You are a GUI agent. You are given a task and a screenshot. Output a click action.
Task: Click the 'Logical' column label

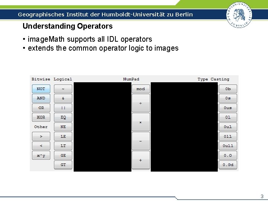point(63,79)
